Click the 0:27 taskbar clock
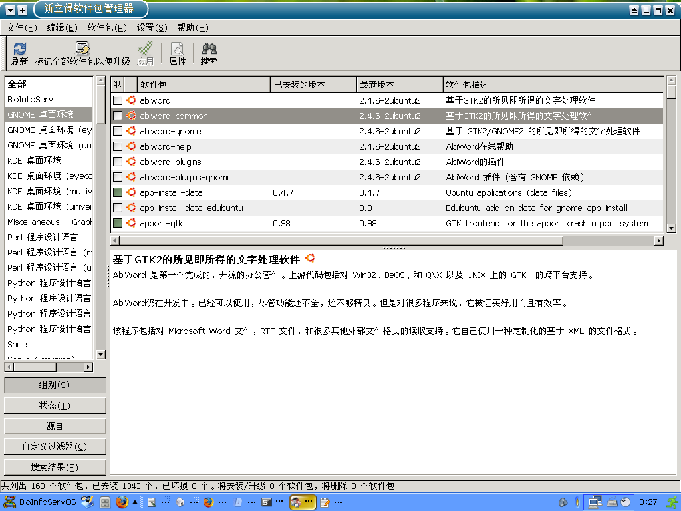Screen dimensions: 681x511 click(x=648, y=502)
